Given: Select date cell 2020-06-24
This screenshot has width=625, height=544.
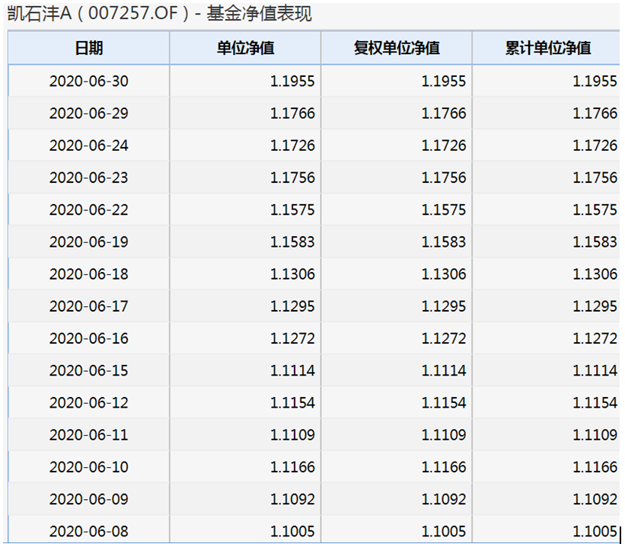Looking at the screenshot, I should [89, 146].
